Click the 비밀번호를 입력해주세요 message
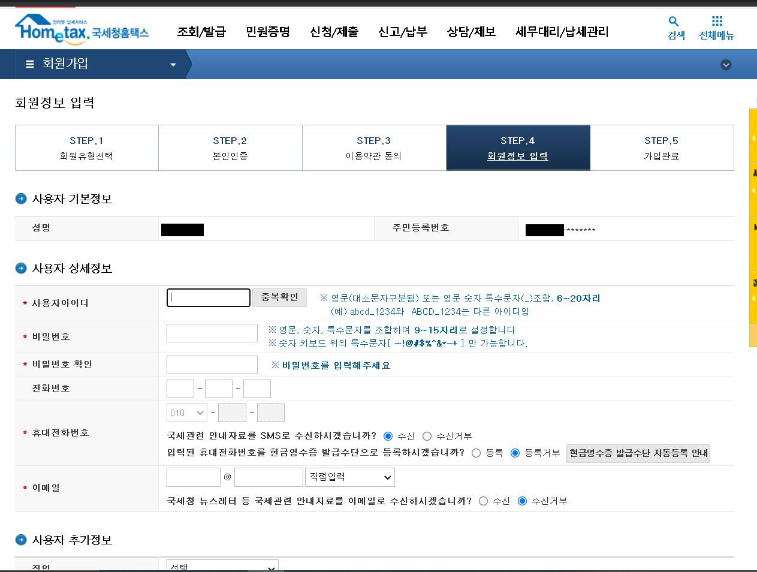Viewport: 757px width, 572px height. click(x=336, y=365)
